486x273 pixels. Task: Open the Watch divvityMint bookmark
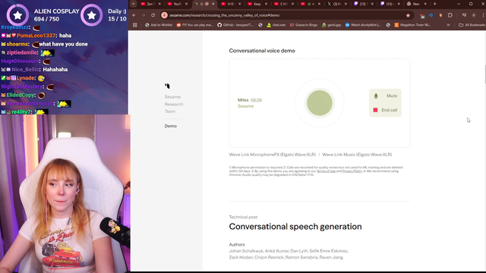[x=363, y=25]
